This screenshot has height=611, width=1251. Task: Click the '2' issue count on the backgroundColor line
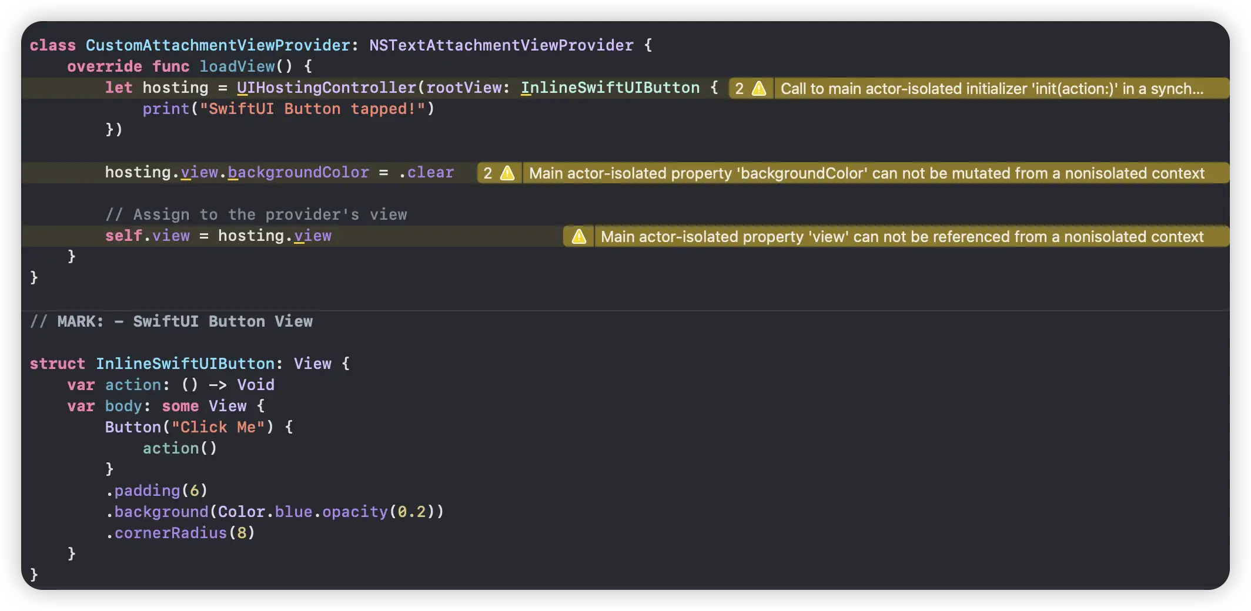[487, 173]
